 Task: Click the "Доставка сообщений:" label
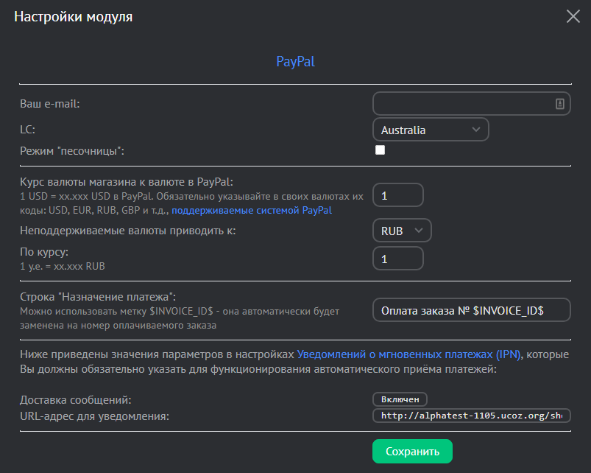click(x=75, y=399)
